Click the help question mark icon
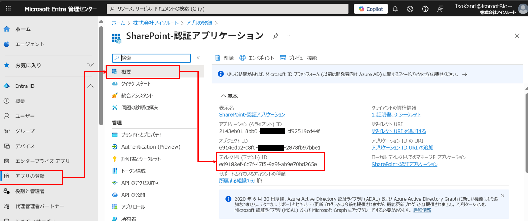528x221 pixels. [x=425, y=9]
